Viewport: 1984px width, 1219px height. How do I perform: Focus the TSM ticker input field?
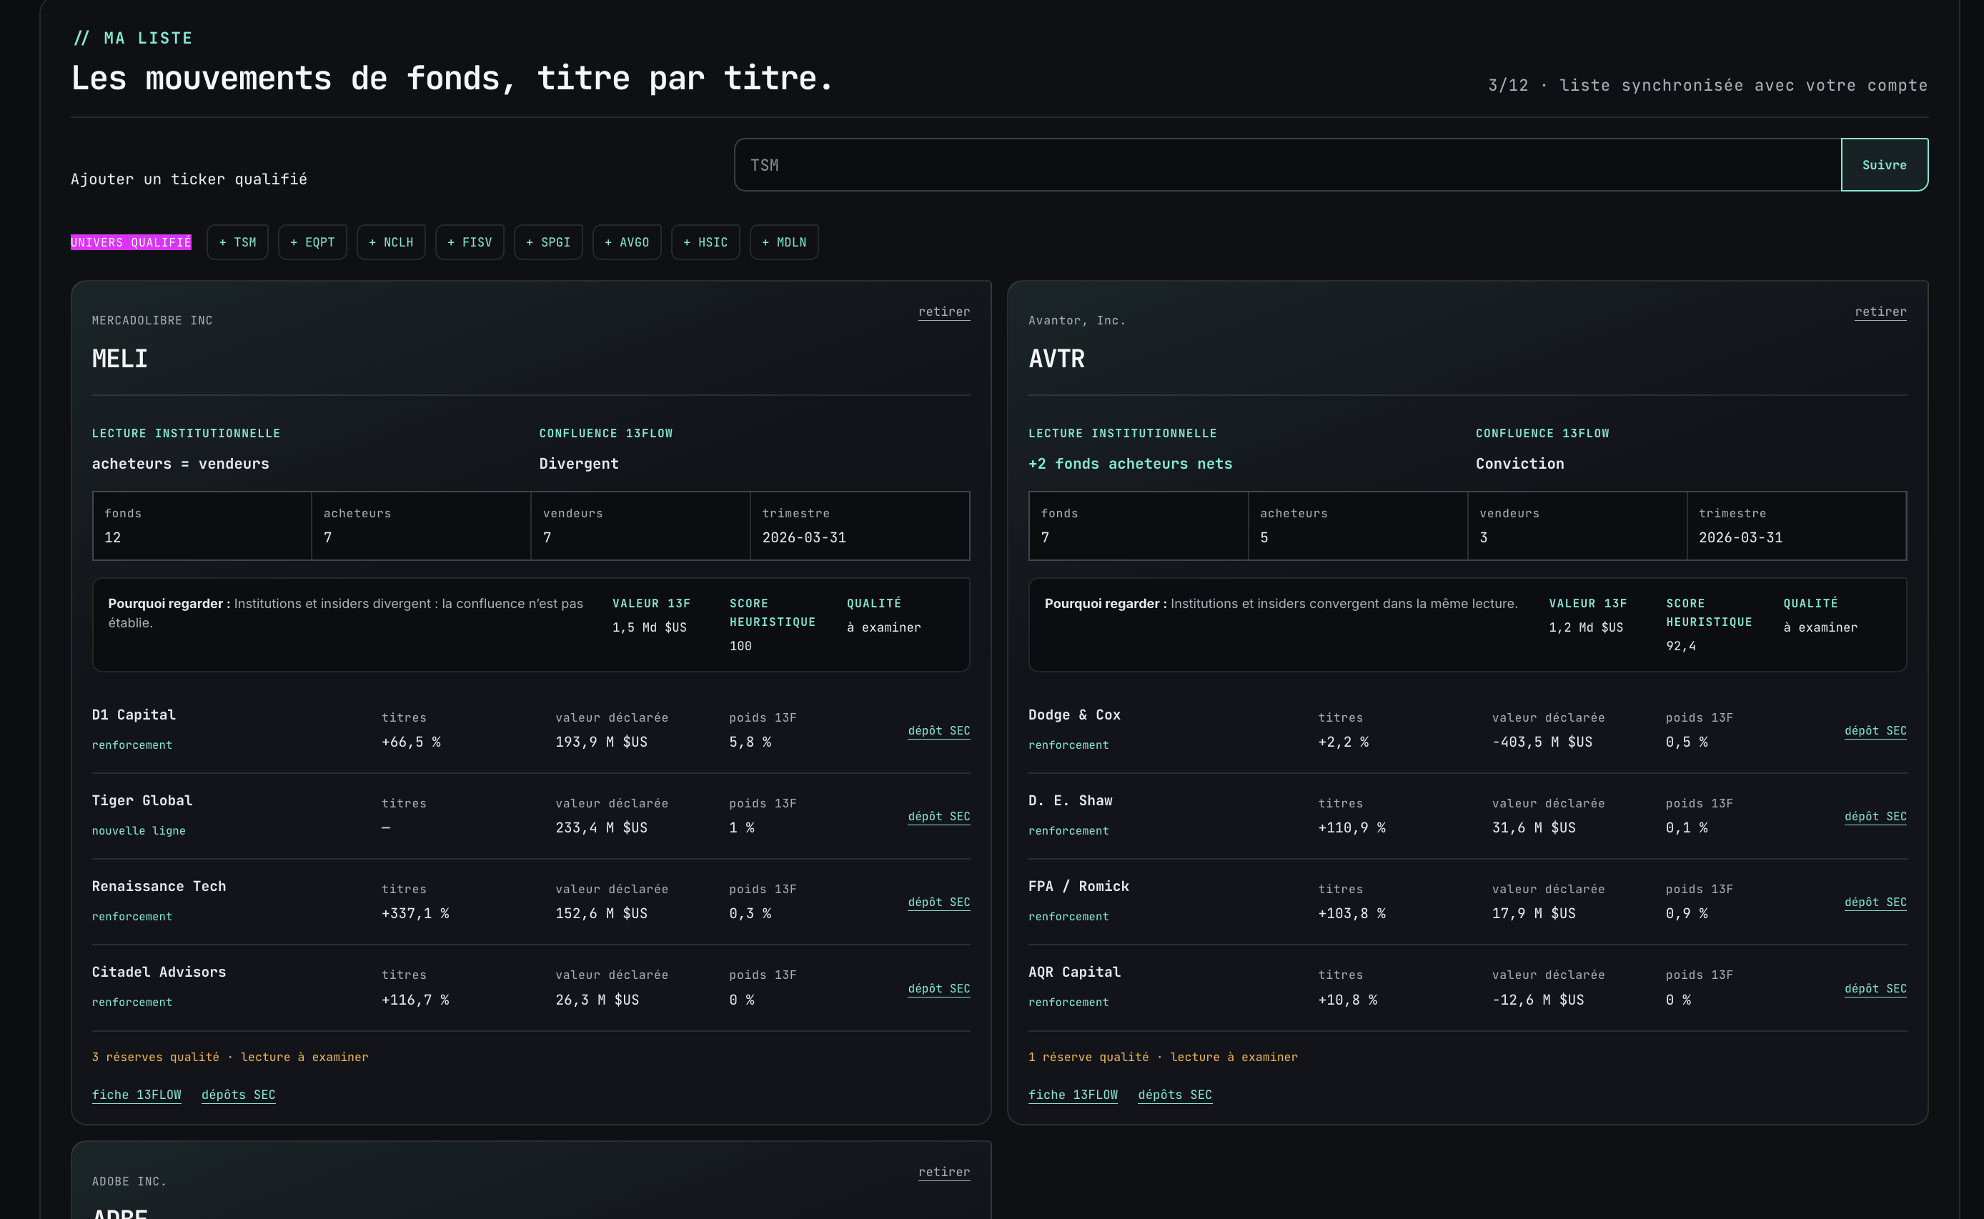tap(1287, 164)
